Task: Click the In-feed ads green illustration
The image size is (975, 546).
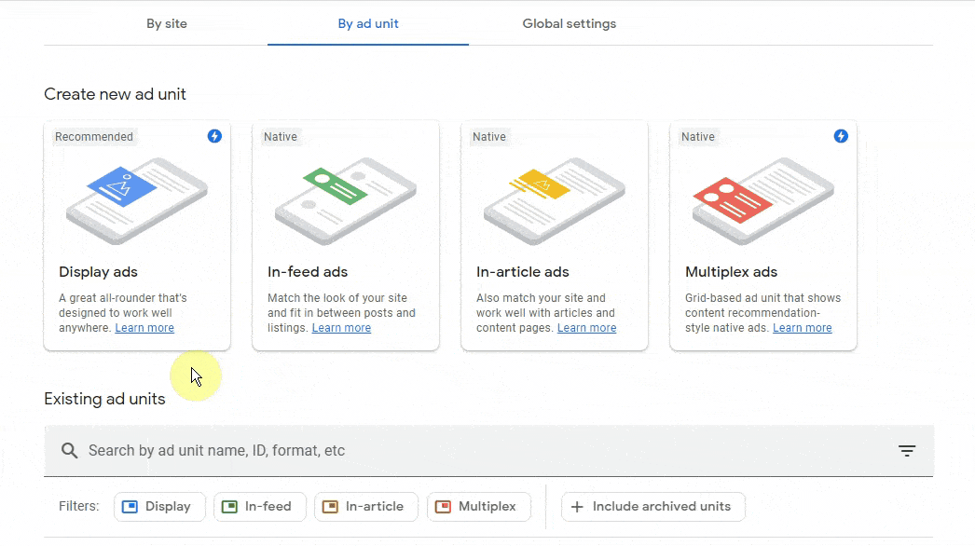Action: pyautogui.click(x=346, y=199)
